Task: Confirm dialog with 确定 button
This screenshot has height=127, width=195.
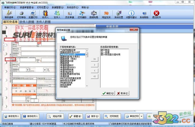Action: (x=108, y=93)
